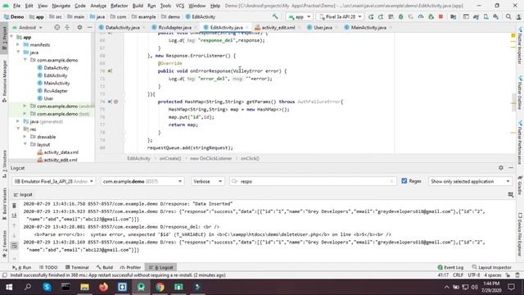Click the yellow inspection indicator square
Screen dimensions: 524x295
click(513, 35)
